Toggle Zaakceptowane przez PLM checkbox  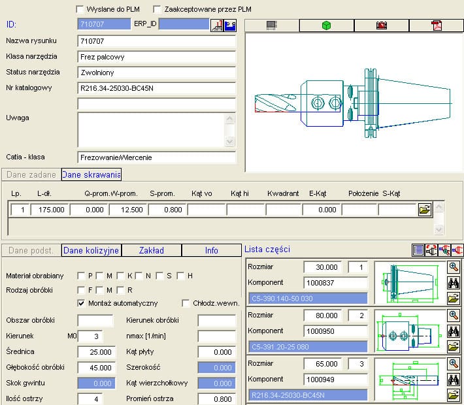(x=157, y=9)
